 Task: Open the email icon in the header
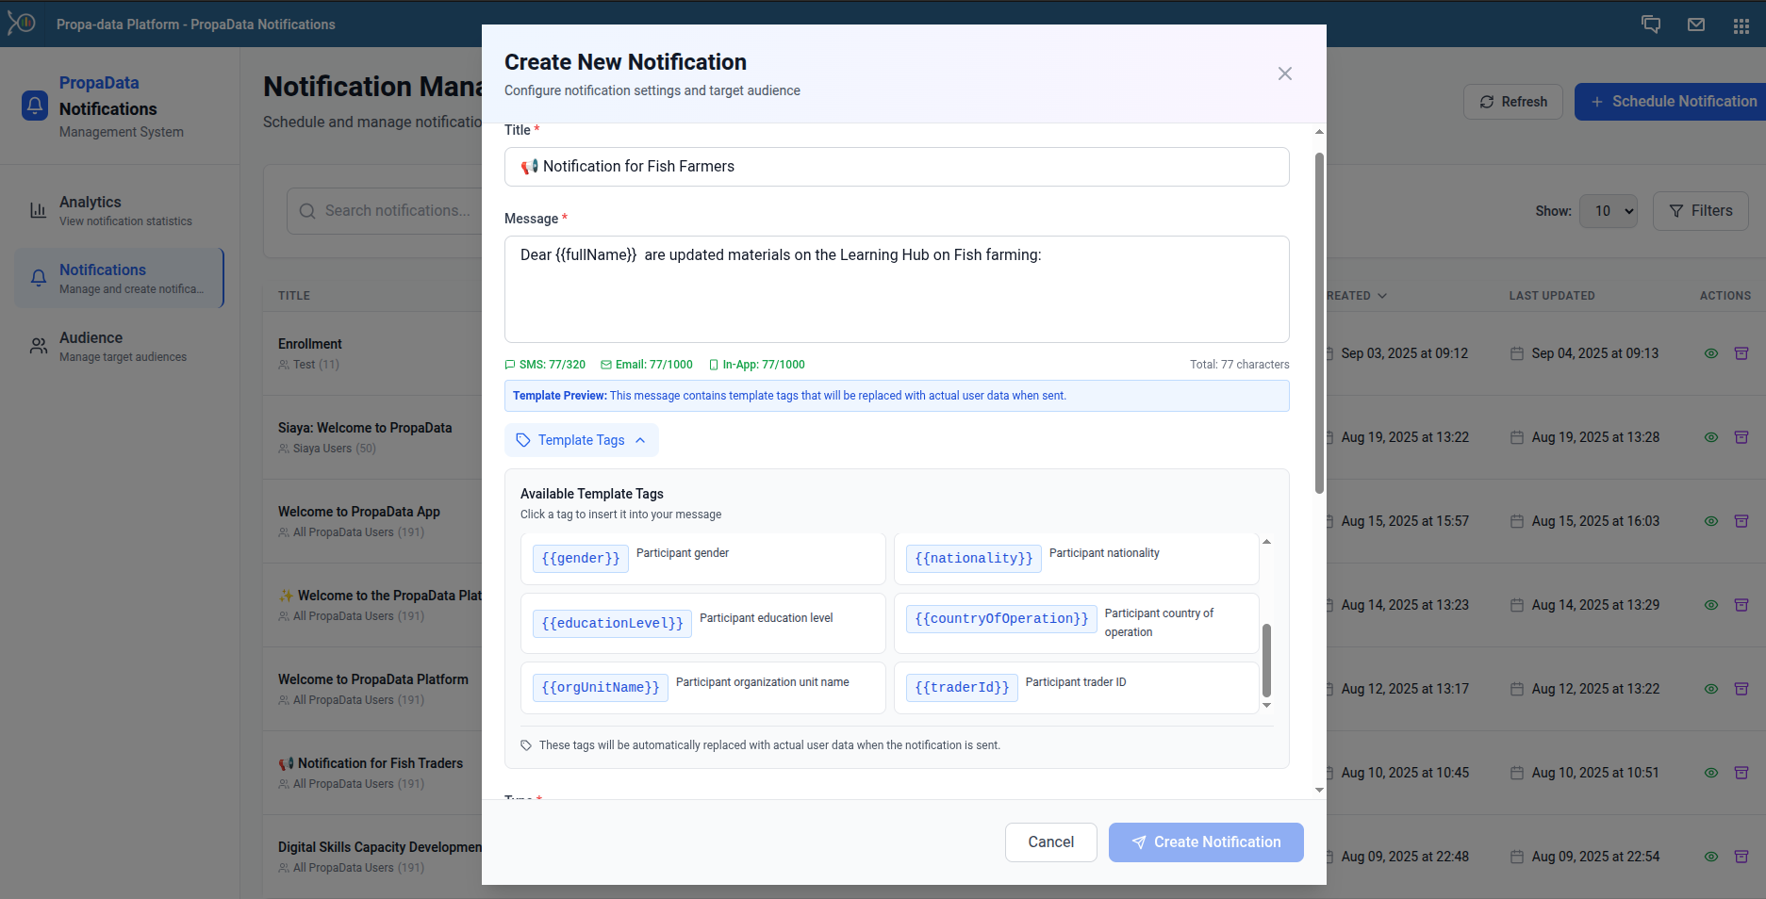pos(1696,24)
